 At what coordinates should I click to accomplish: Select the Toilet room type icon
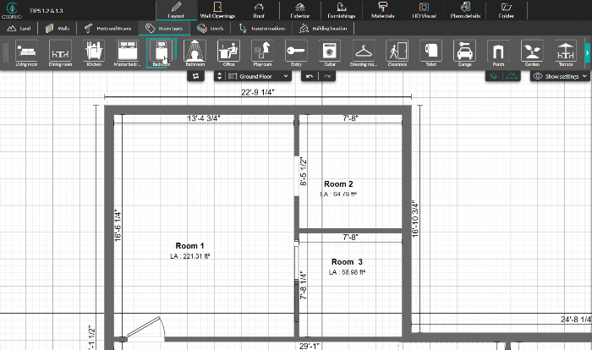tap(430, 52)
